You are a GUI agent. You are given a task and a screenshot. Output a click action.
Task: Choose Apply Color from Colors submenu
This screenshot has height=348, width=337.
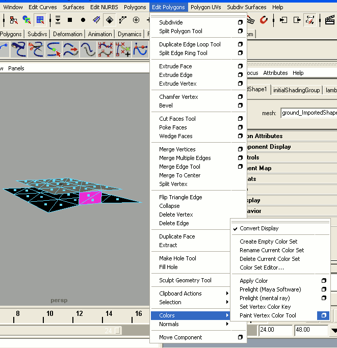point(254,281)
